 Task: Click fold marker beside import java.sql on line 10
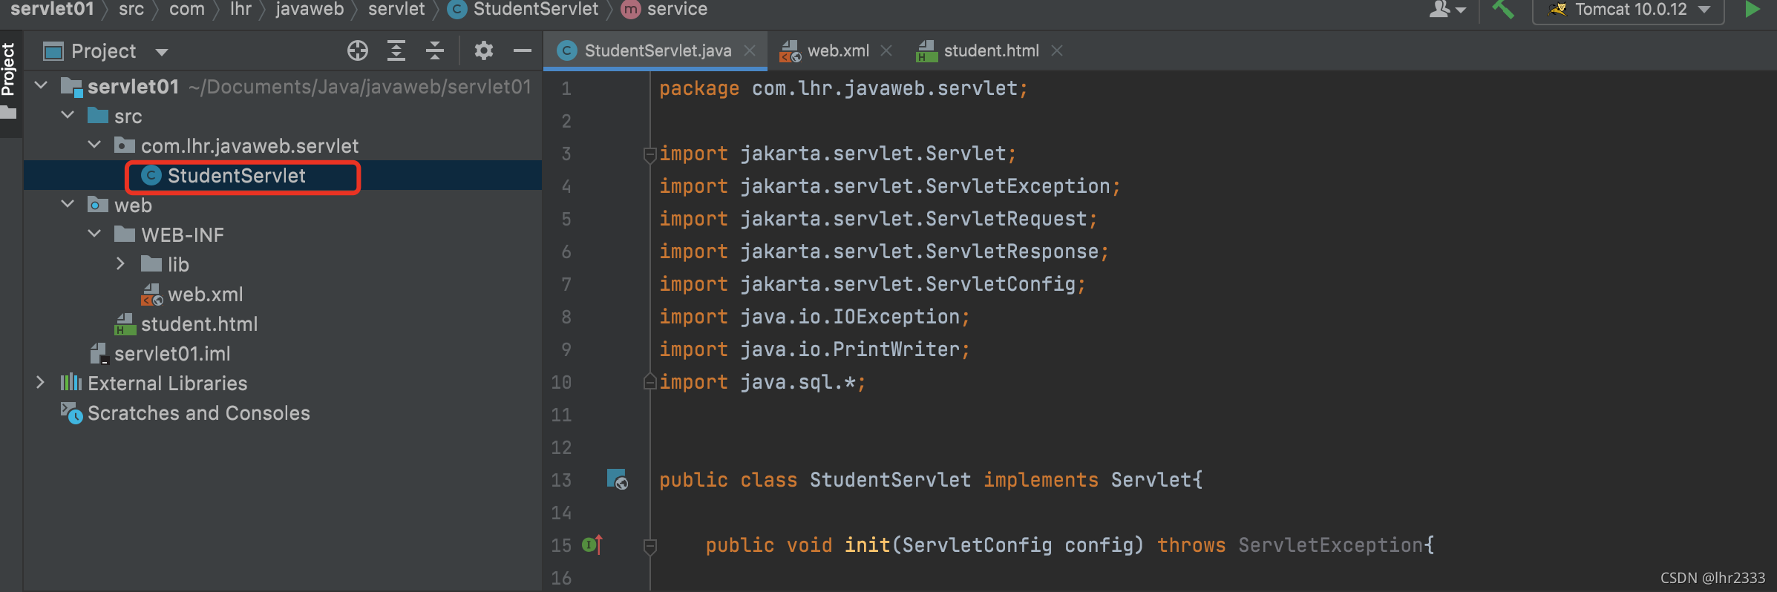(x=649, y=381)
